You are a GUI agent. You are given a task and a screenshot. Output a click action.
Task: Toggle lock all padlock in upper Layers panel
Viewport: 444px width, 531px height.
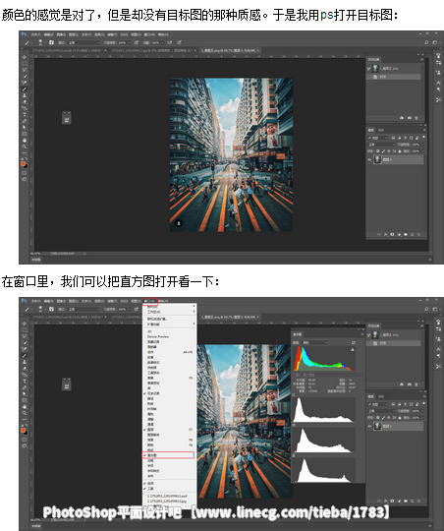[399, 151]
